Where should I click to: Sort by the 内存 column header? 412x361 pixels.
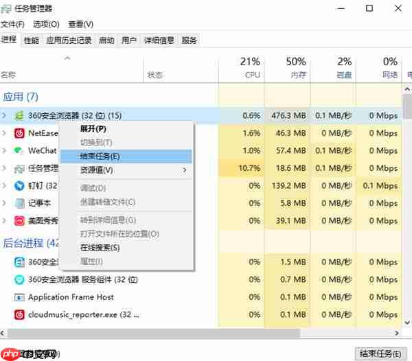[287, 68]
